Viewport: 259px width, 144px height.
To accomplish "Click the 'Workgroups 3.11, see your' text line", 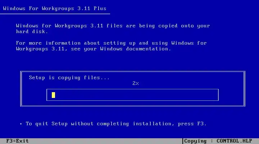I will (56, 49).
